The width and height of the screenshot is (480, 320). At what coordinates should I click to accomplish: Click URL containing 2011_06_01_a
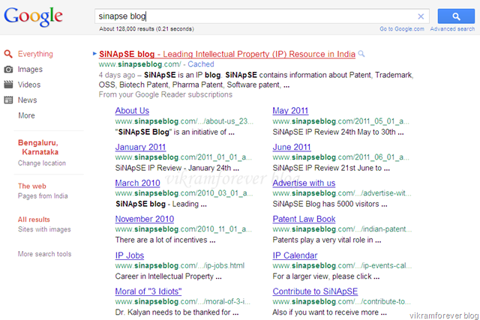tap(340, 157)
